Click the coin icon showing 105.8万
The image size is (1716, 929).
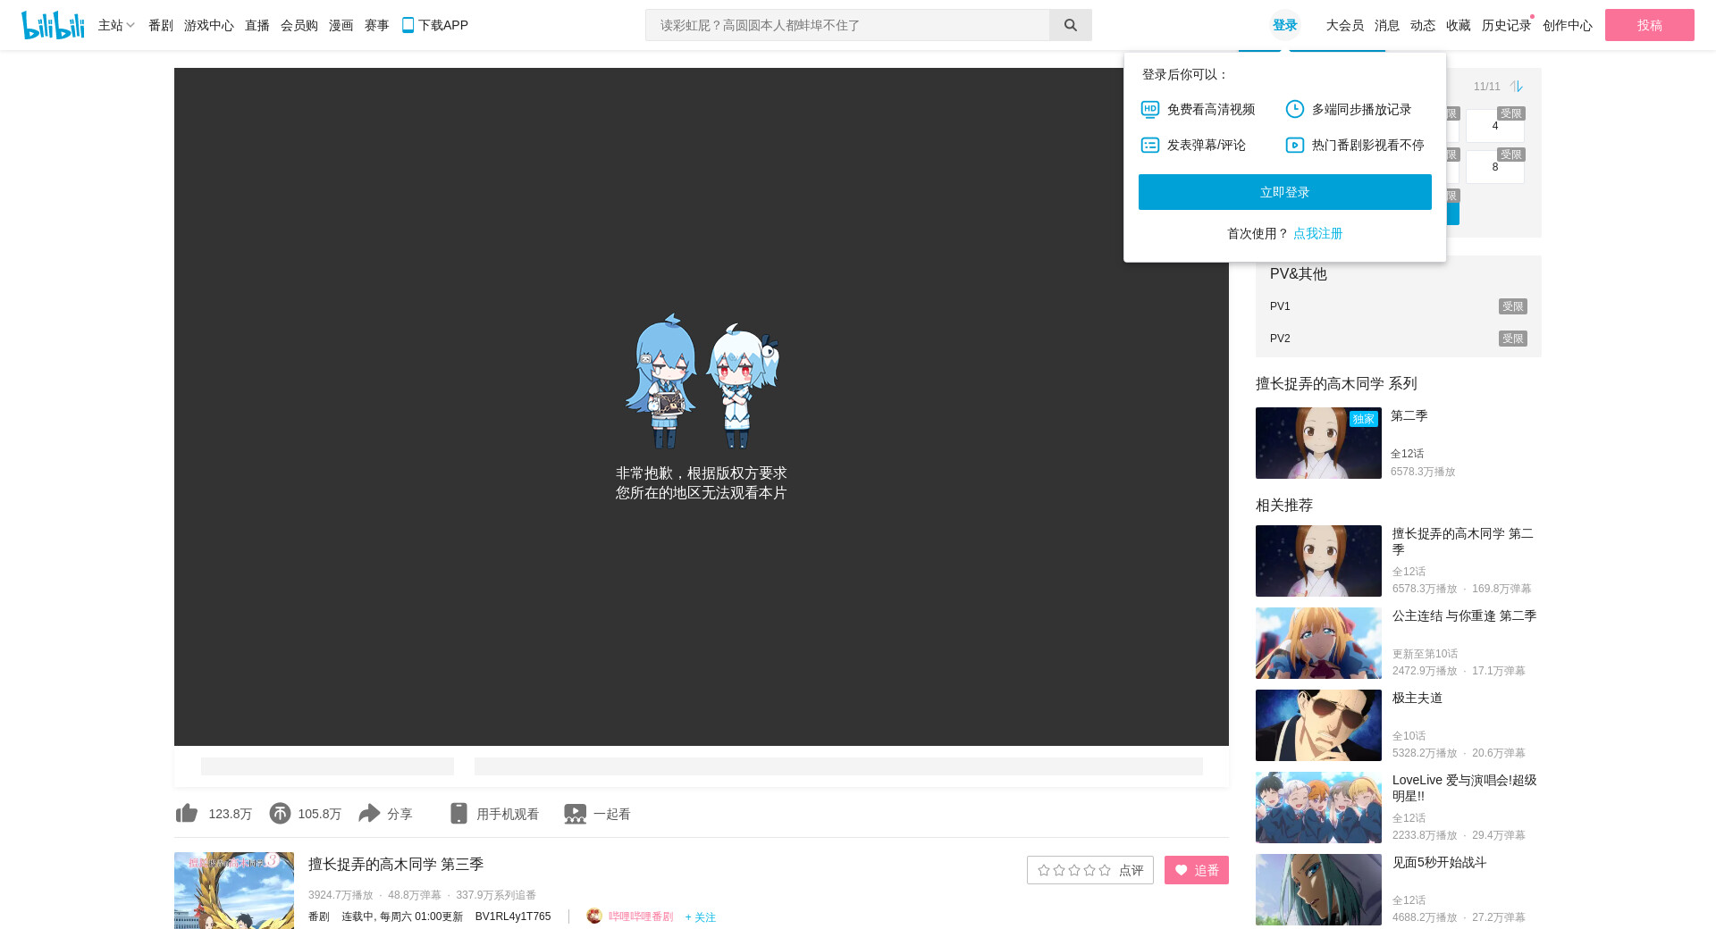tap(280, 813)
